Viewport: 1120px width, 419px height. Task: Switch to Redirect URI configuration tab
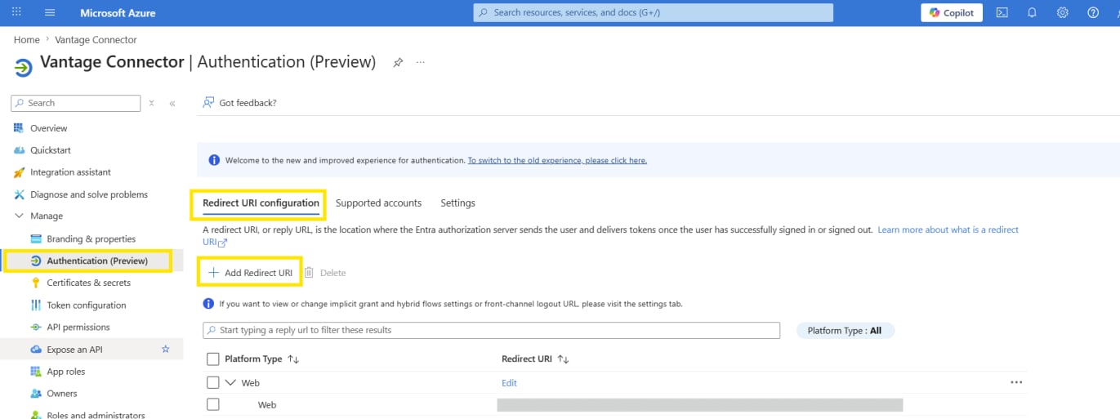[261, 203]
